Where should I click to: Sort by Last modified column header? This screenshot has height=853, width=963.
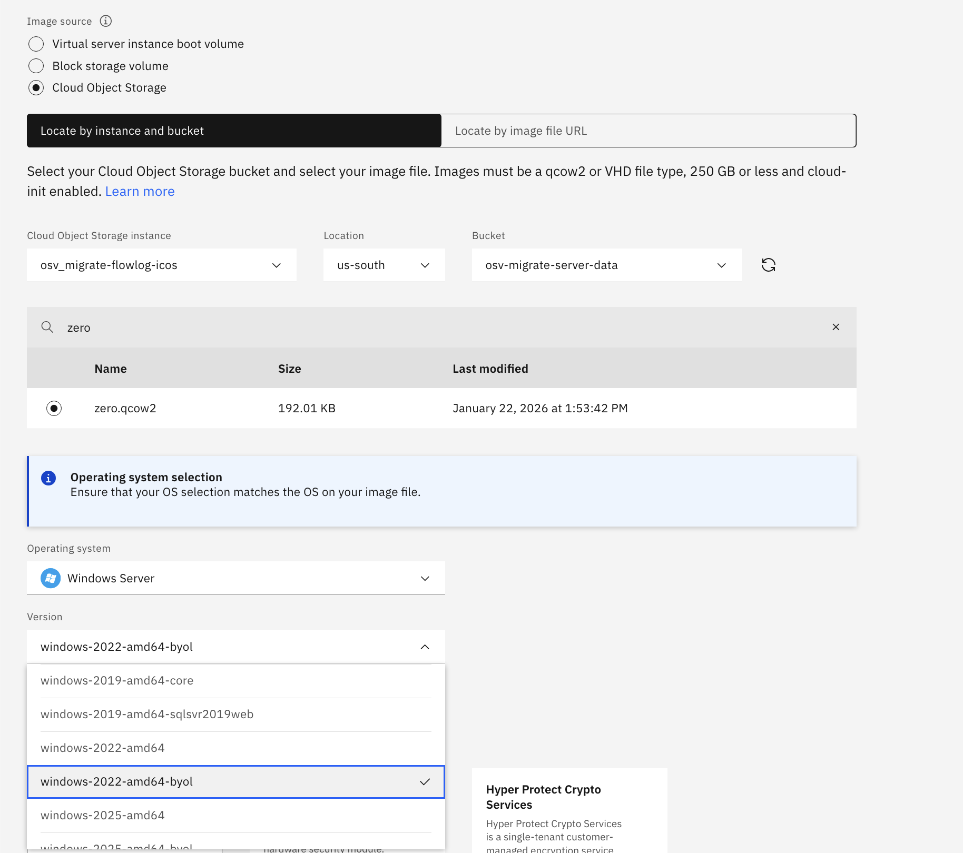pyautogui.click(x=490, y=369)
